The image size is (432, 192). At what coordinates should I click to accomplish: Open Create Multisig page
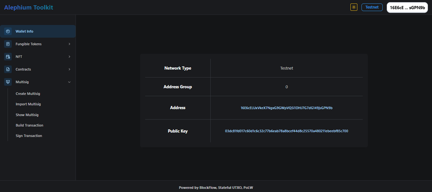tap(28, 94)
